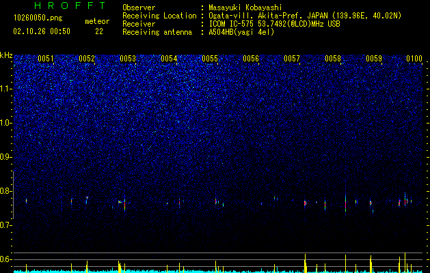Click the 0056 time axis marker
Screen dimensions: 430x273
point(251,59)
